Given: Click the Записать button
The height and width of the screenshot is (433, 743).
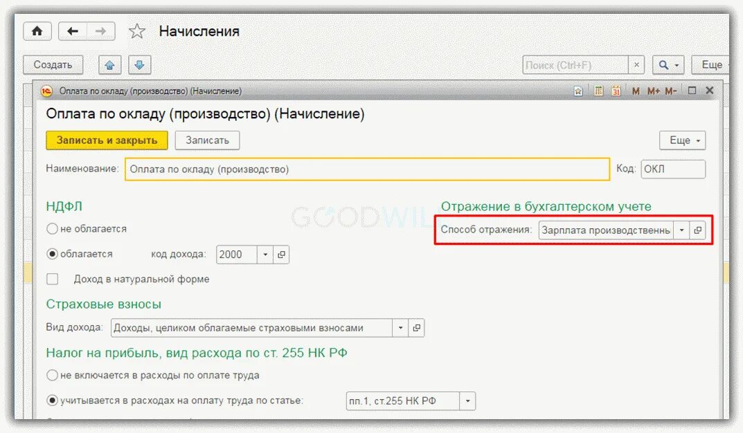Looking at the screenshot, I should (x=207, y=140).
